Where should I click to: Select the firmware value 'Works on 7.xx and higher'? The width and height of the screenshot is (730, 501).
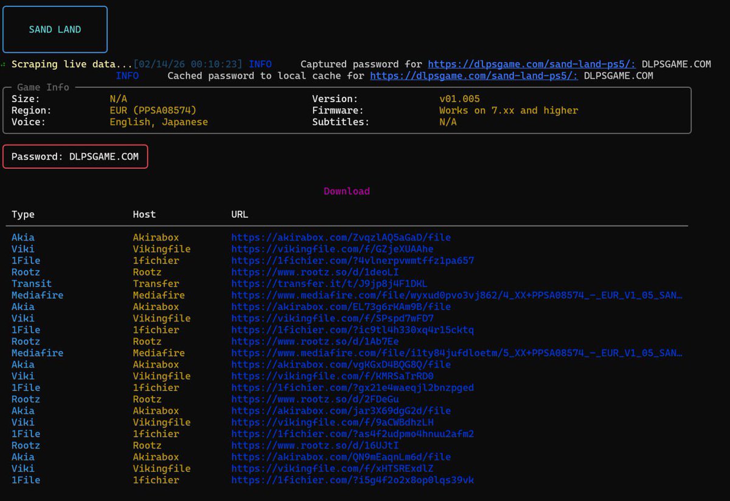point(509,110)
